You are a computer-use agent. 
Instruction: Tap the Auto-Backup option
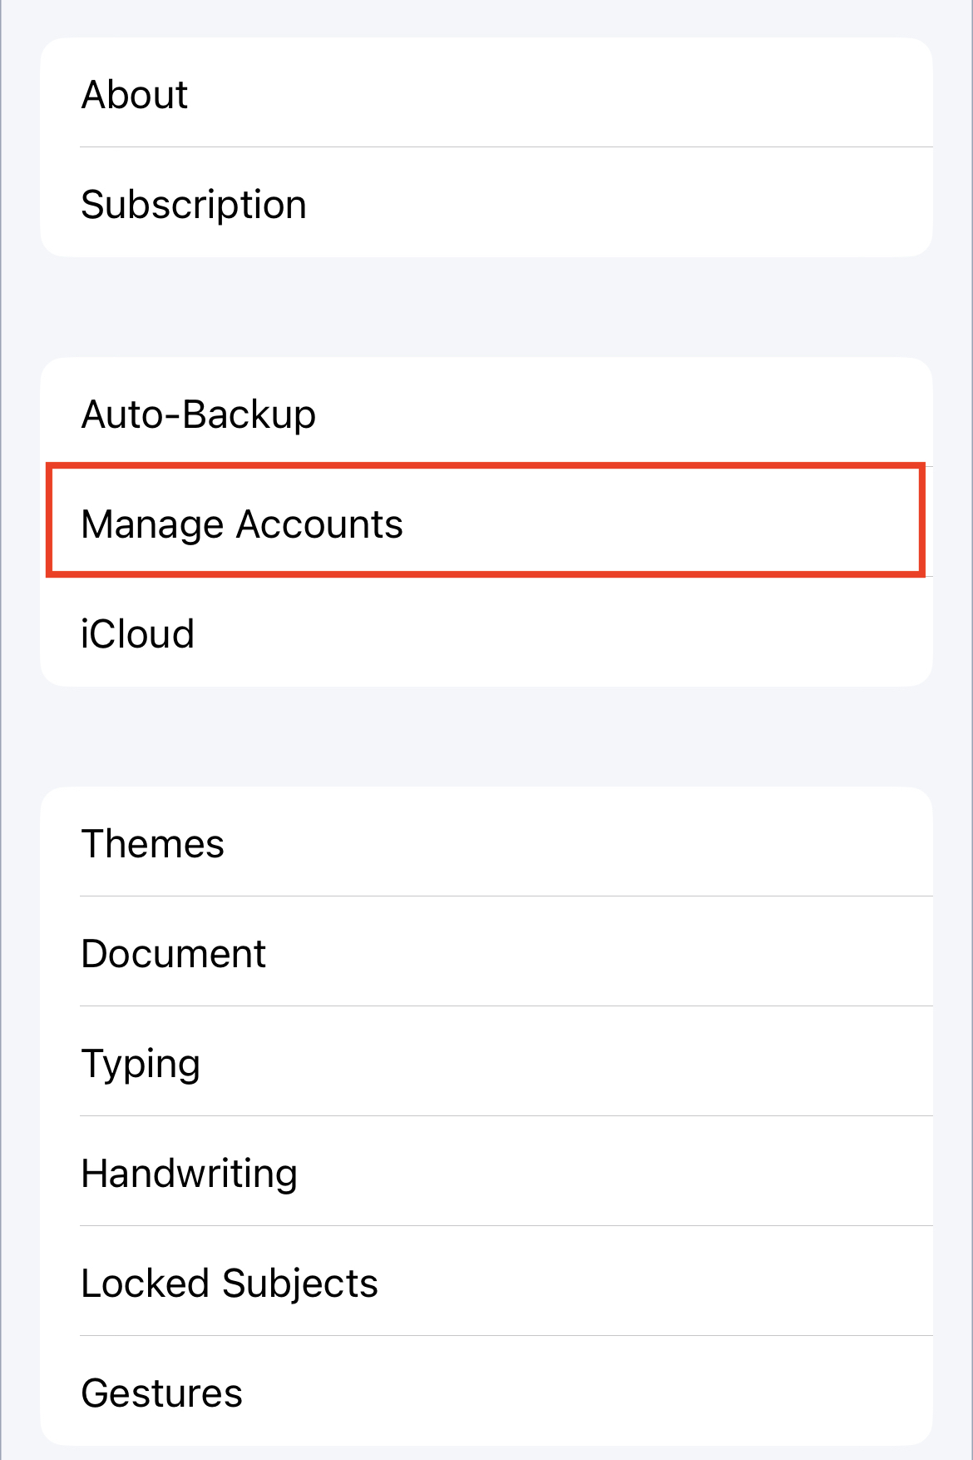tap(486, 414)
